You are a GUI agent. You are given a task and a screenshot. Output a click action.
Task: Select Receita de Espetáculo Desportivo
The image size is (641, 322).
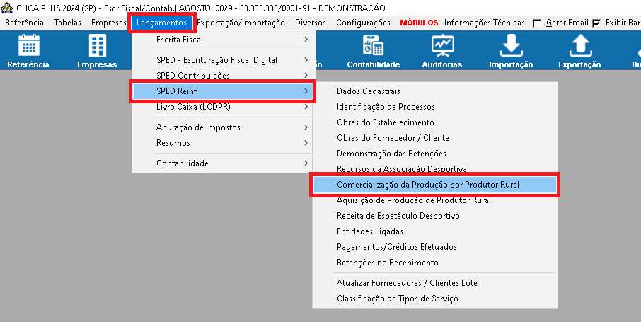tap(434, 216)
